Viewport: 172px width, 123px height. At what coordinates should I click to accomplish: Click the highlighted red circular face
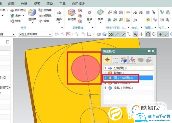click(x=86, y=69)
